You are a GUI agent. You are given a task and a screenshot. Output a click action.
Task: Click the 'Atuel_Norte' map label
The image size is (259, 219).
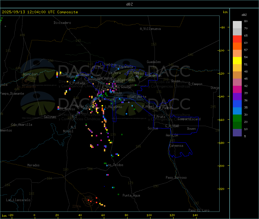pos(137,97)
